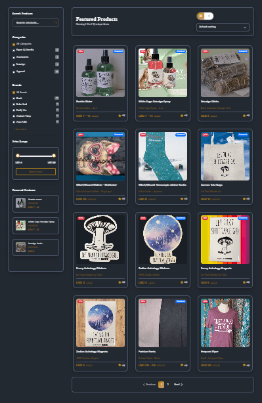Open the teal horoscope socks image

[163, 156]
